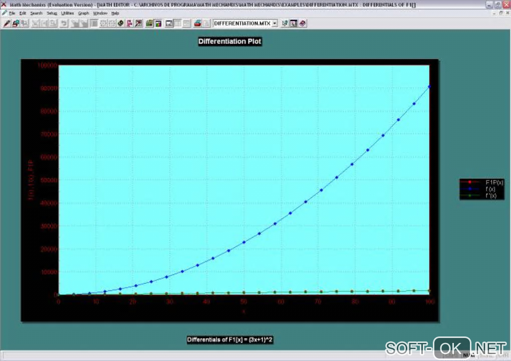This screenshot has width=511, height=361.
Task: Select the Differentials of F1[x] caption
Action: (x=230, y=340)
